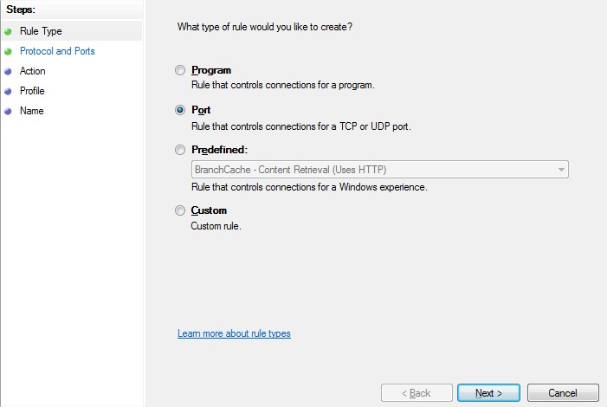
Task: Choose the Custom rule radio button
Action: (x=180, y=210)
